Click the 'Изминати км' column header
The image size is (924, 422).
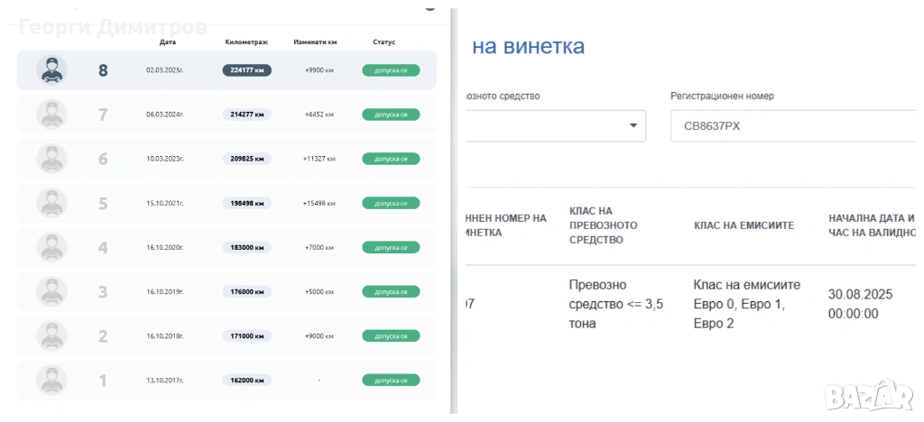point(315,42)
